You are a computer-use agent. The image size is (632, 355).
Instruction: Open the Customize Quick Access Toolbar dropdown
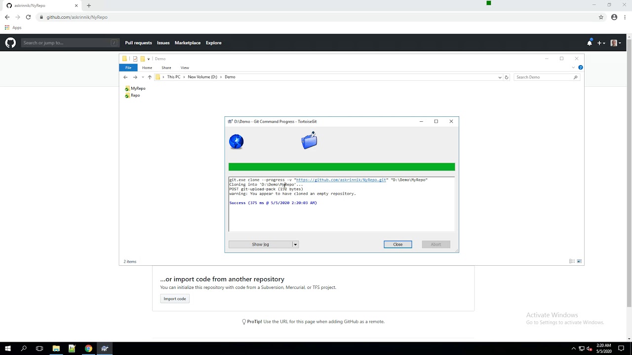coord(148,59)
